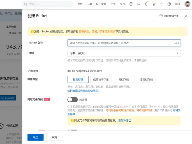Click external link icon after 计费文档
Screen dimensions: 192x144
130,121
